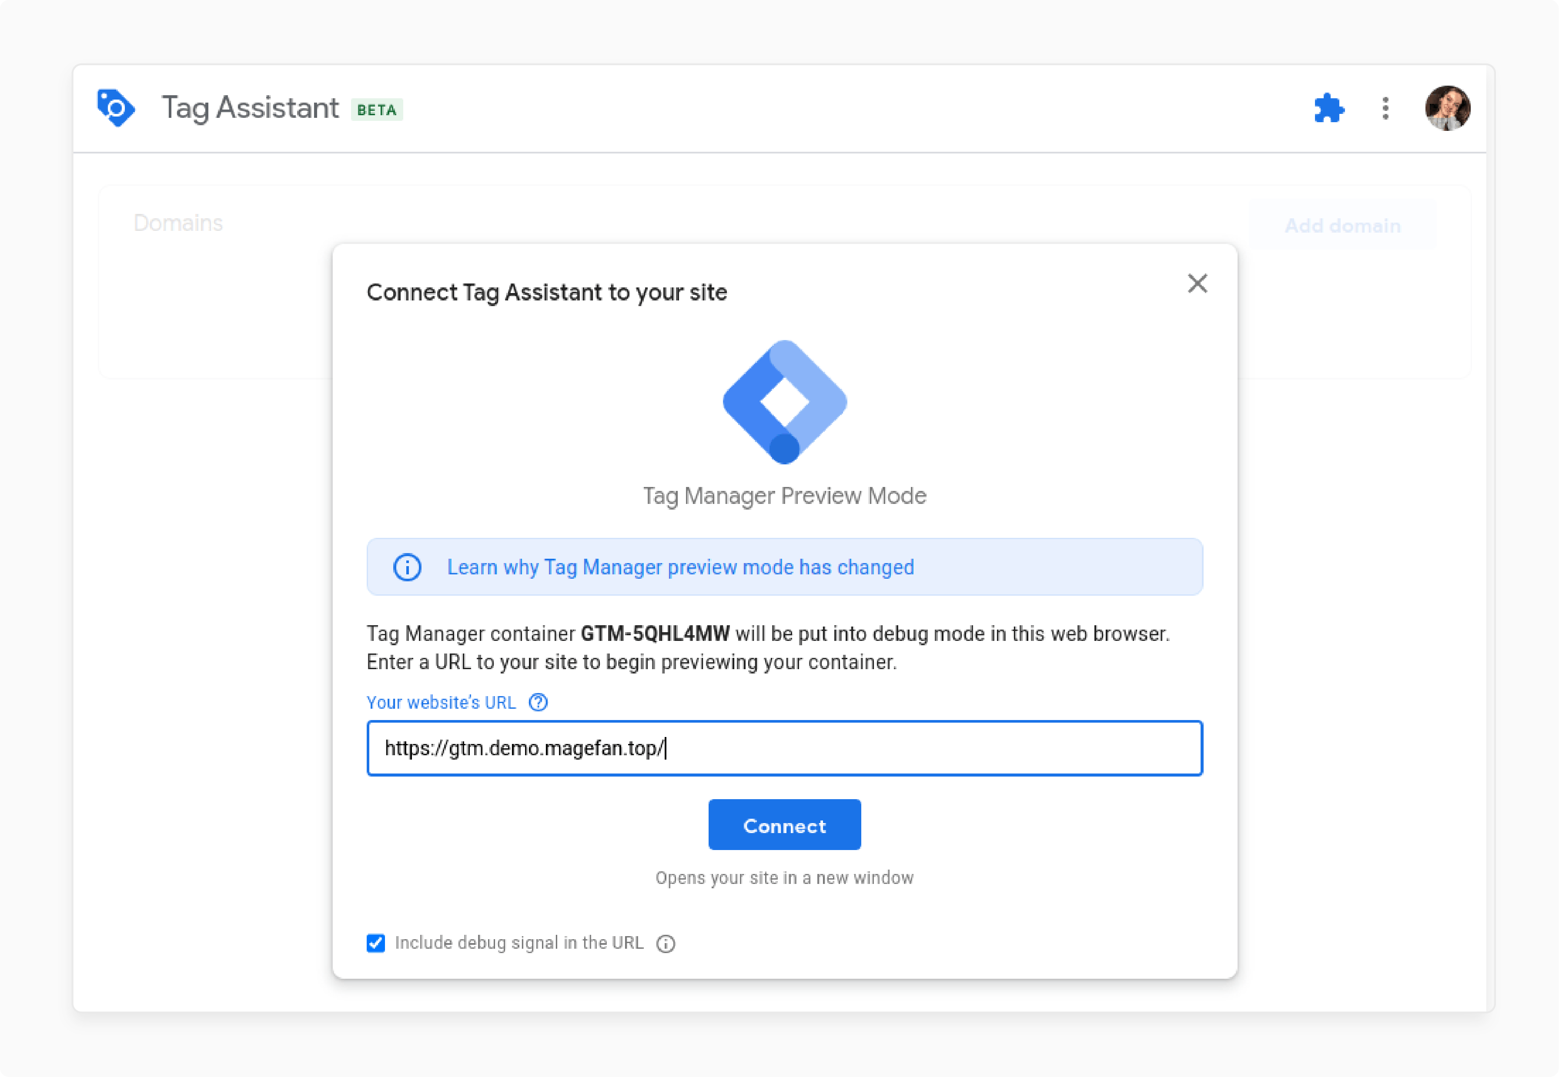Click the GTM-5QHL4MW container ID text
This screenshot has width=1559, height=1077.
pyautogui.click(x=655, y=634)
